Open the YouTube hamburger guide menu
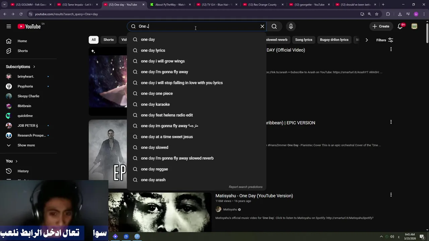 [x=9, y=26]
